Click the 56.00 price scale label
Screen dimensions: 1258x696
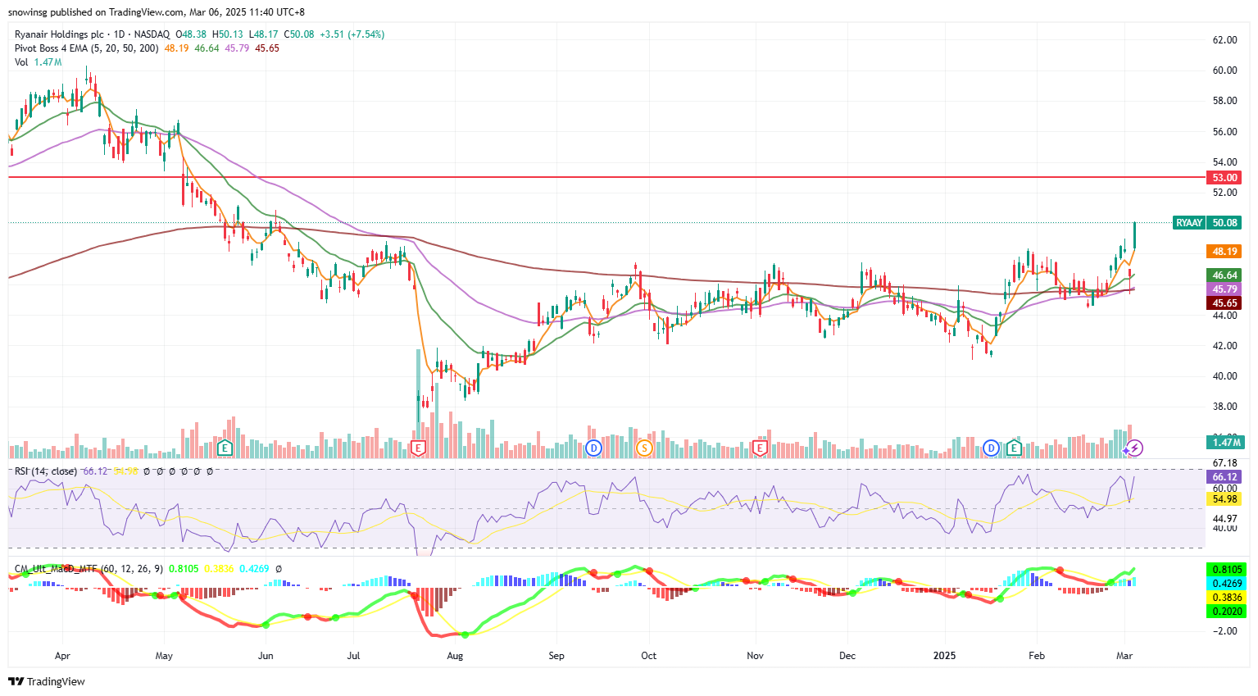1224,132
